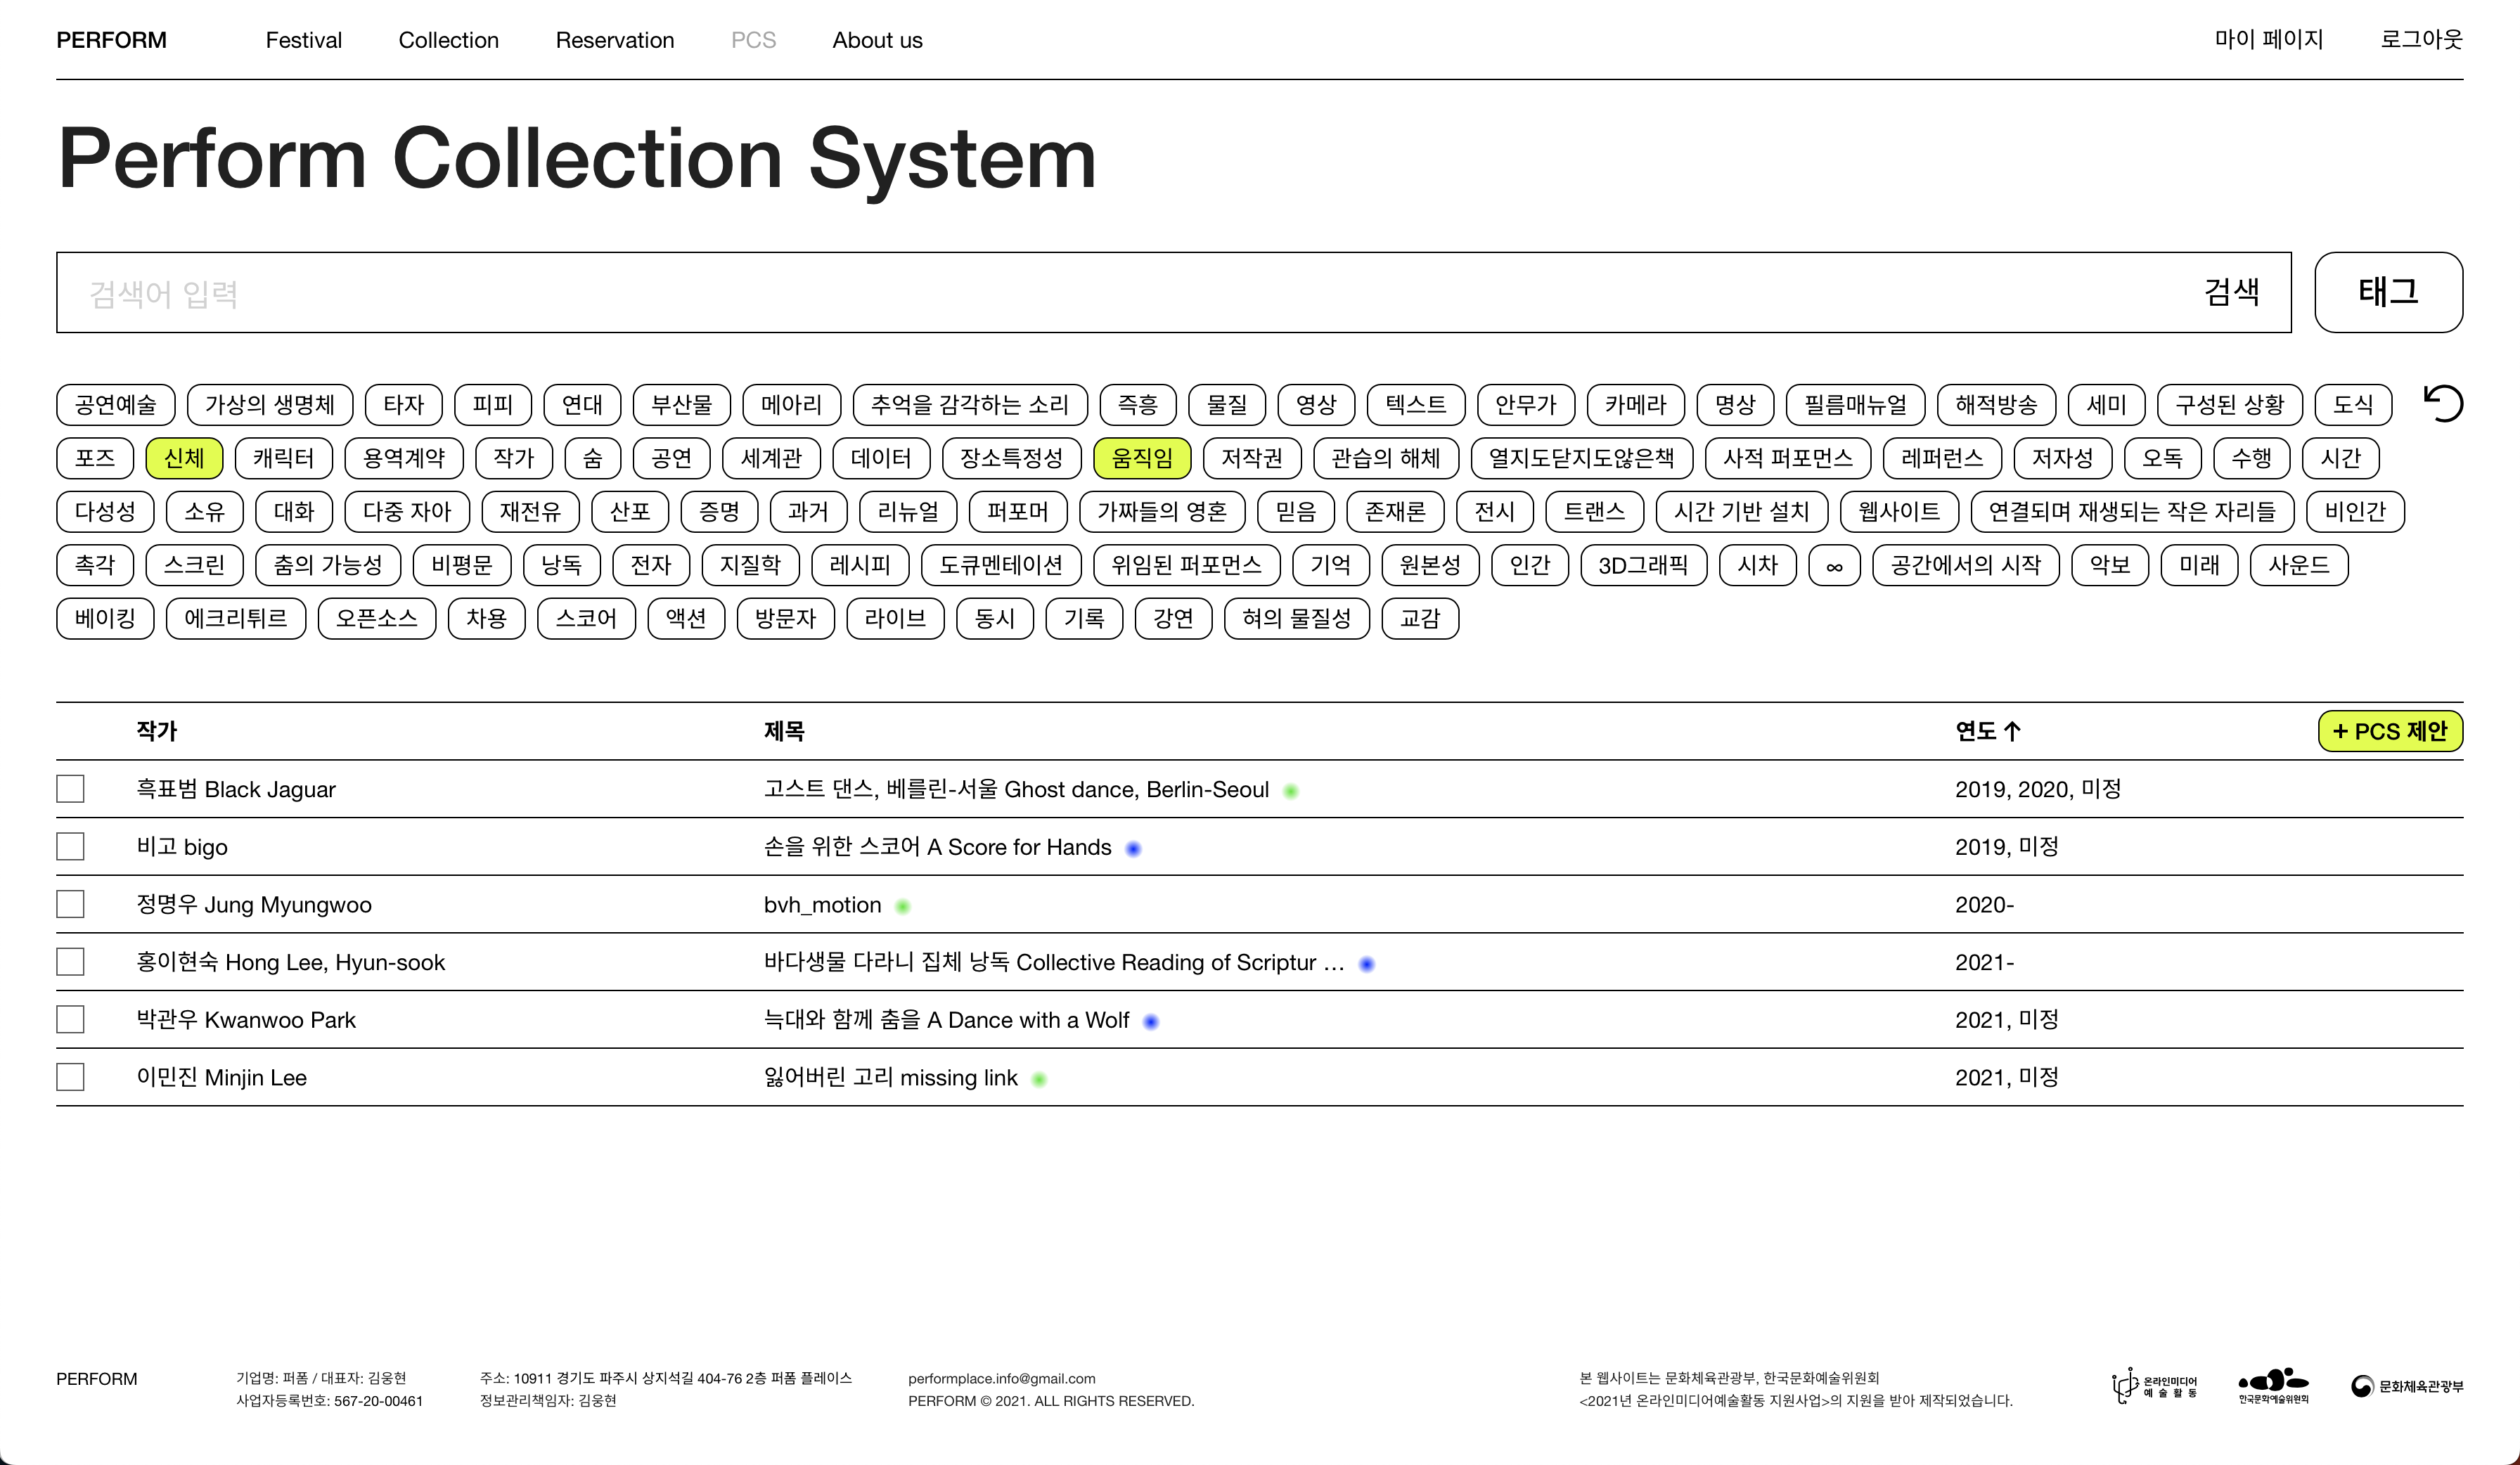Select the 오픈소스 tag

coord(377,618)
